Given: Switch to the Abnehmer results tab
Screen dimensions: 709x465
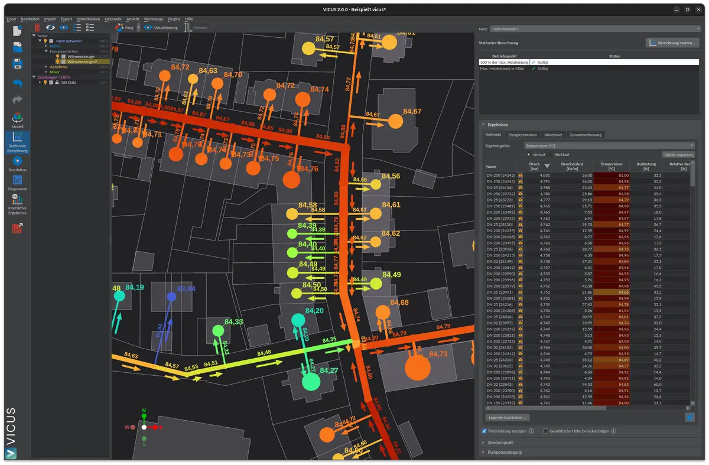Looking at the screenshot, I should [554, 135].
